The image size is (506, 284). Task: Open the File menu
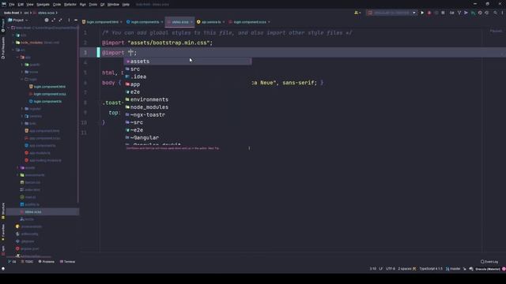[12, 5]
